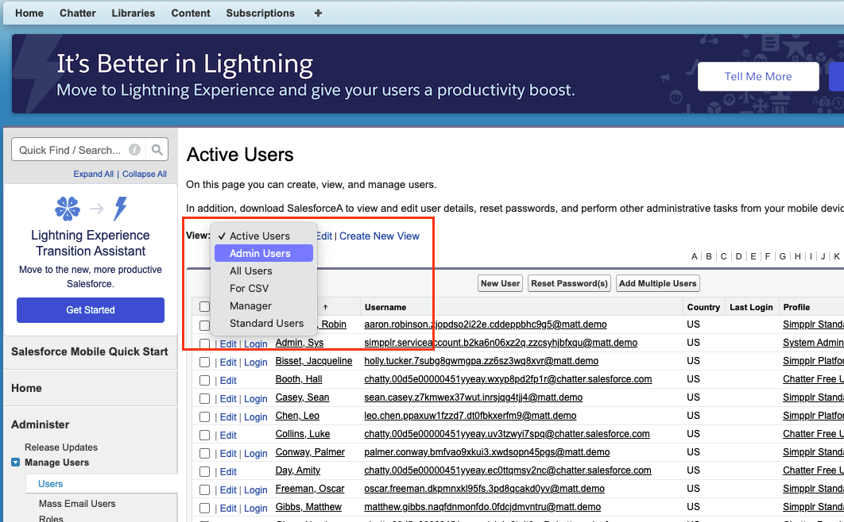Image resolution: width=844 pixels, height=522 pixels.
Task: Click Login for Bisset, Jacqueline
Action: click(x=256, y=362)
